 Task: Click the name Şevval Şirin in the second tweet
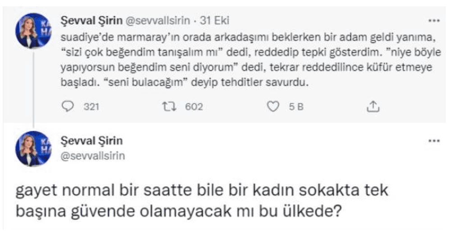pos(91,141)
